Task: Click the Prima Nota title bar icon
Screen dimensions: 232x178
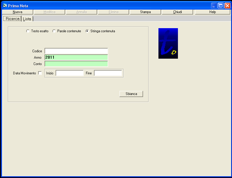Action: tap(5, 6)
